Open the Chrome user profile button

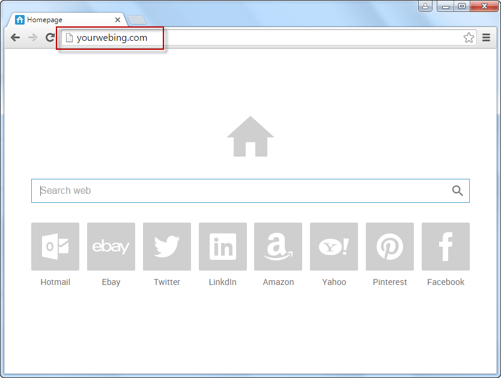pyautogui.click(x=425, y=6)
